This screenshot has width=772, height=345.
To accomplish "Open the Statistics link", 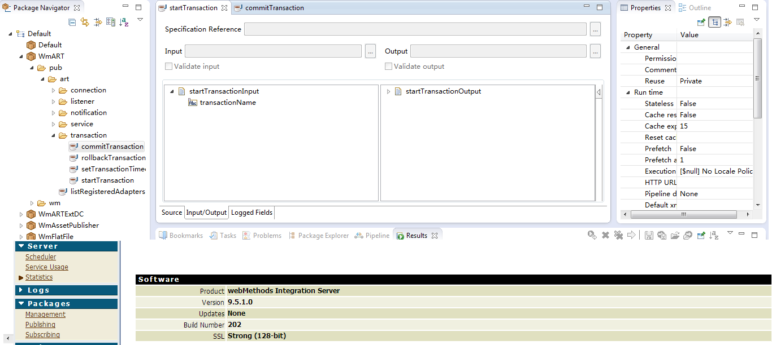I will (x=39, y=277).
